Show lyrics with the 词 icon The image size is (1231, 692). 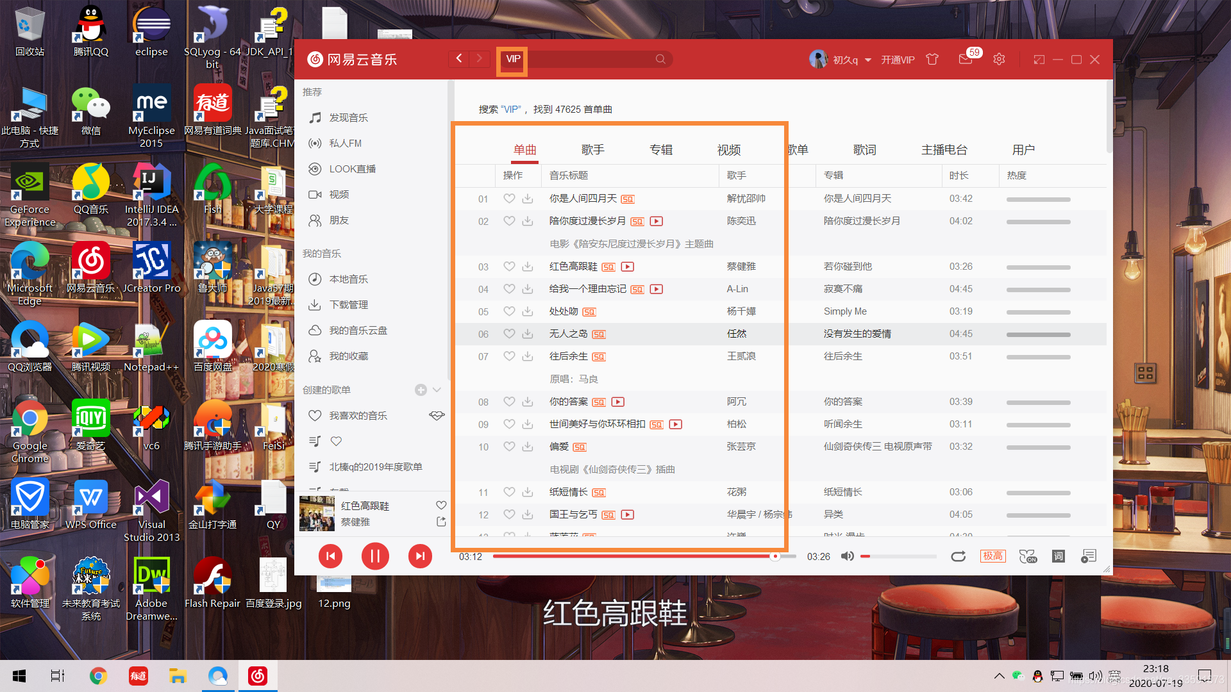click(x=1059, y=556)
